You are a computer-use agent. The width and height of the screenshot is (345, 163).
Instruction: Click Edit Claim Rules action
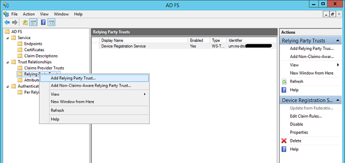coord(306,116)
